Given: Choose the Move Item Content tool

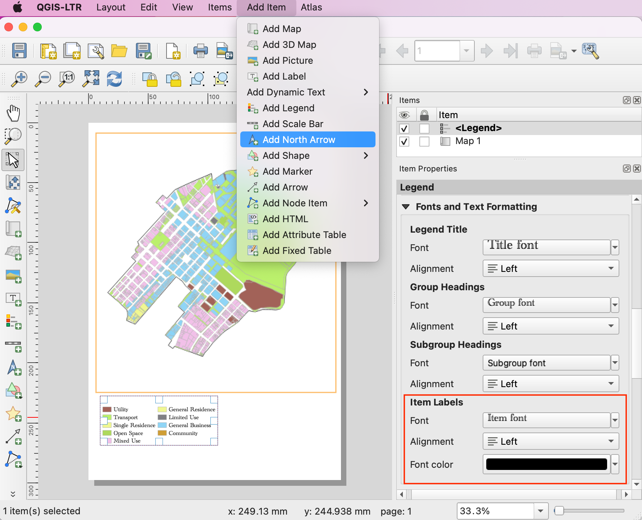Looking at the screenshot, I should click(13, 183).
